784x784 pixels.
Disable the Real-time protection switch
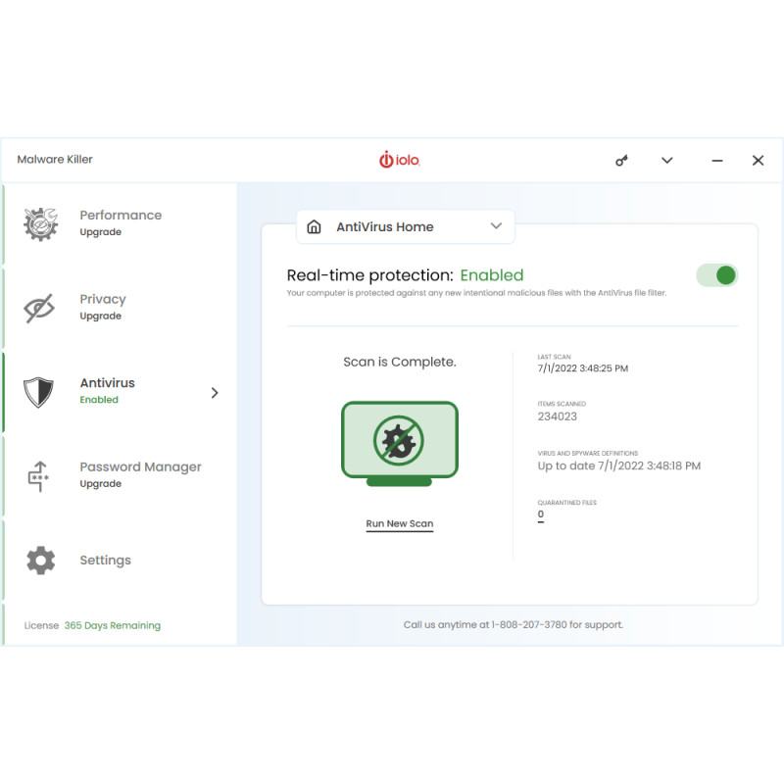pos(716,275)
